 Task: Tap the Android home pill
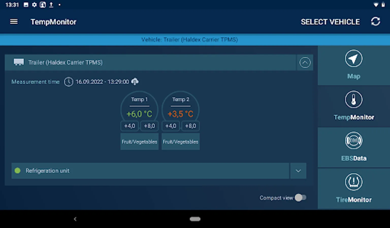click(195, 219)
